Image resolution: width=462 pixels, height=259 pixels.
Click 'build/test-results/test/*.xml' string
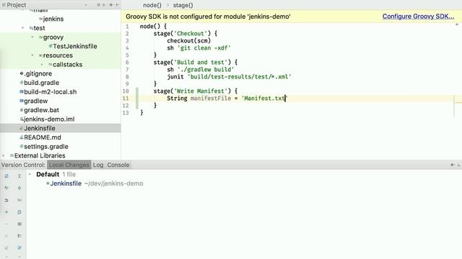click(x=239, y=77)
